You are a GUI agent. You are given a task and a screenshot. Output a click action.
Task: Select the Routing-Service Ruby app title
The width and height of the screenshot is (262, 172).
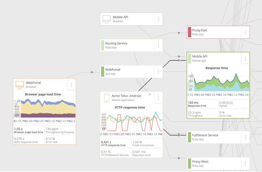116,43
